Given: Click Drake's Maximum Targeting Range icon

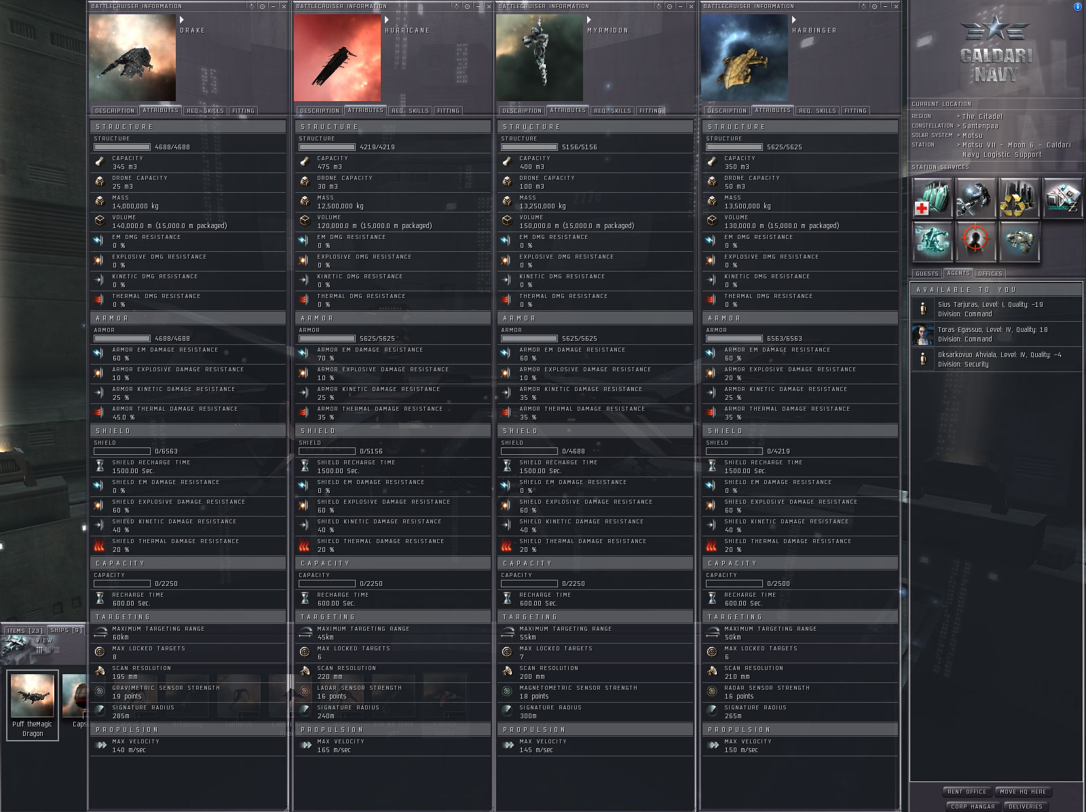Looking at the screenshot, I should click(x=100, y=633).
